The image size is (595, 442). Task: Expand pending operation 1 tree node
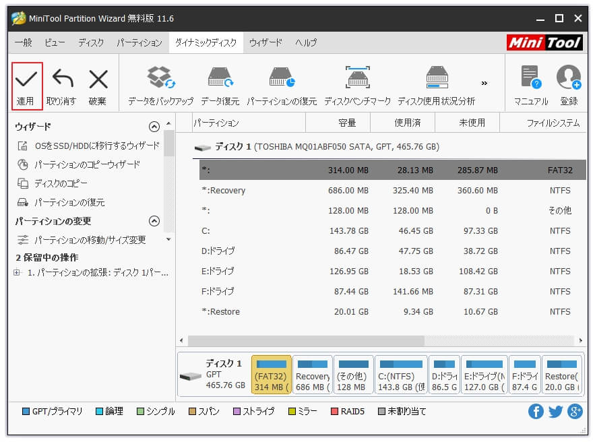pyautogui.click(x=17, y=272)
